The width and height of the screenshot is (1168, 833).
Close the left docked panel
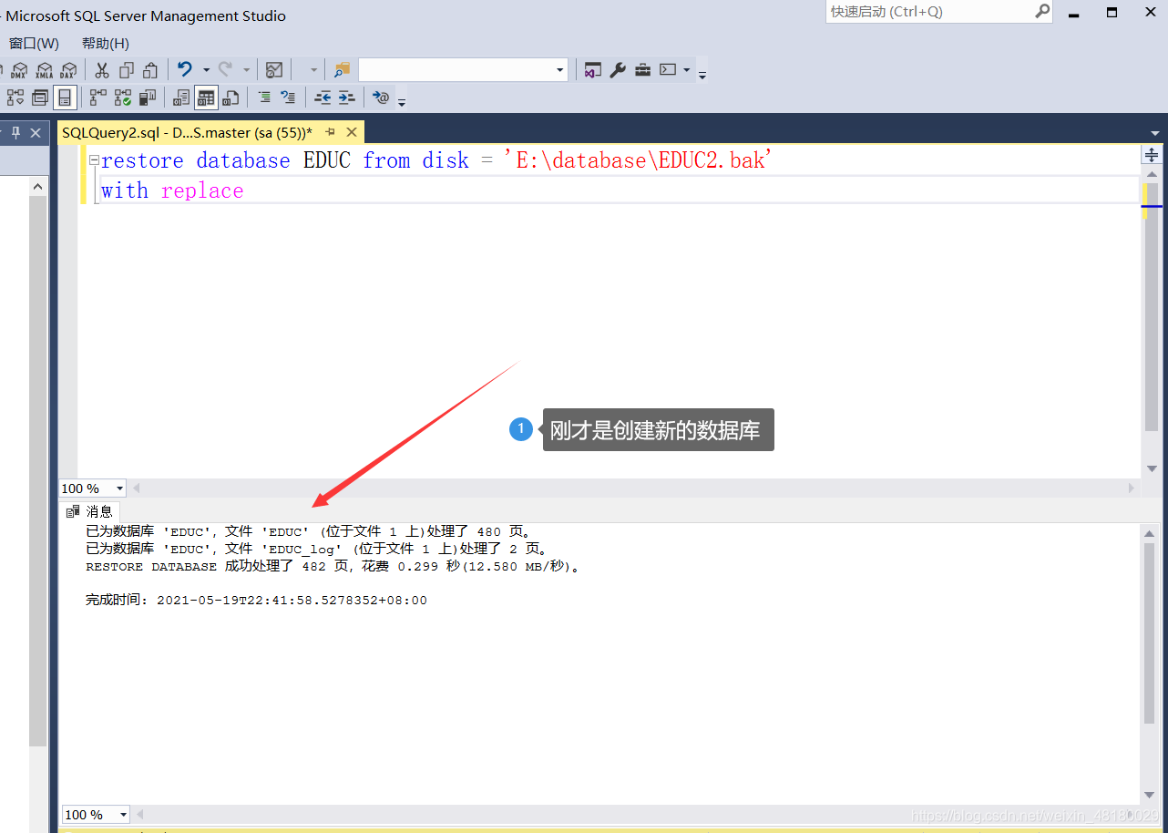(x=36, y=133)
